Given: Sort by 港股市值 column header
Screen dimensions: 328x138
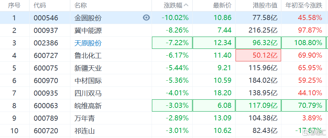Looking at the screenshot, I should click(x=265, y=5).
